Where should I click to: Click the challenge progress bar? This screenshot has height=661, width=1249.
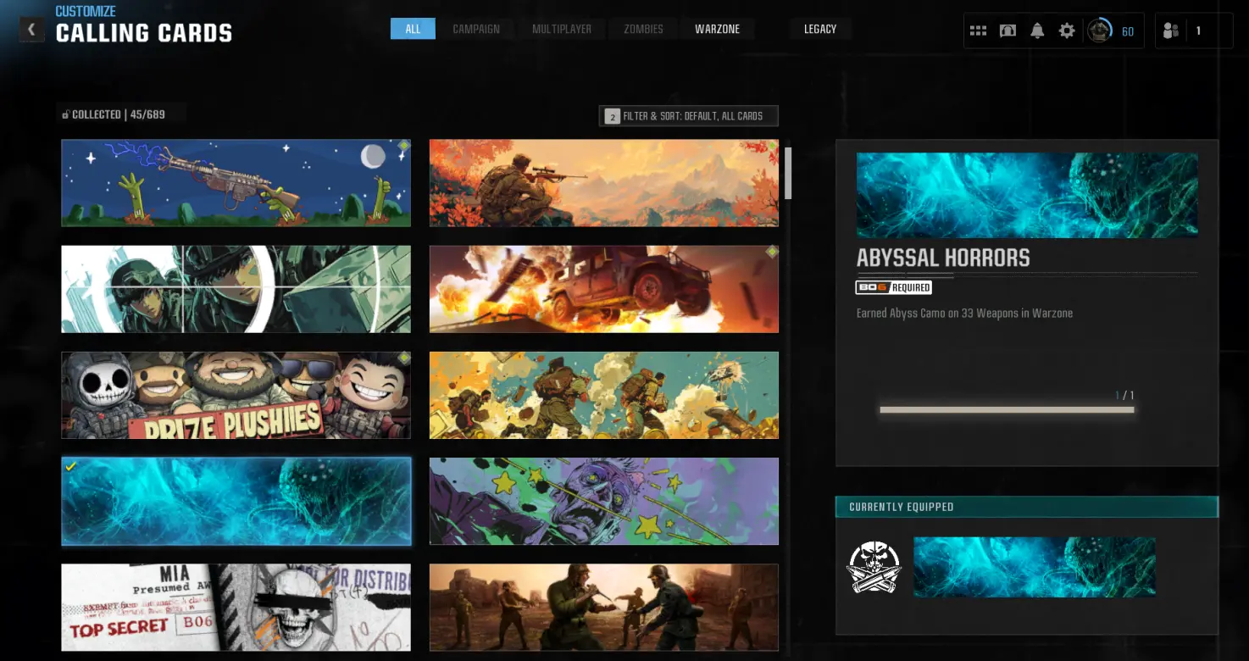(x=1007, y=410)
